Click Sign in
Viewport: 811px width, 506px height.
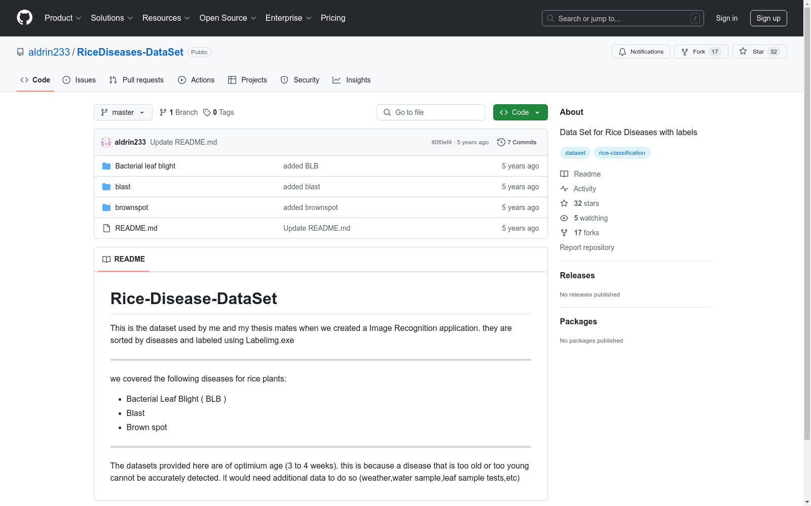727,18
